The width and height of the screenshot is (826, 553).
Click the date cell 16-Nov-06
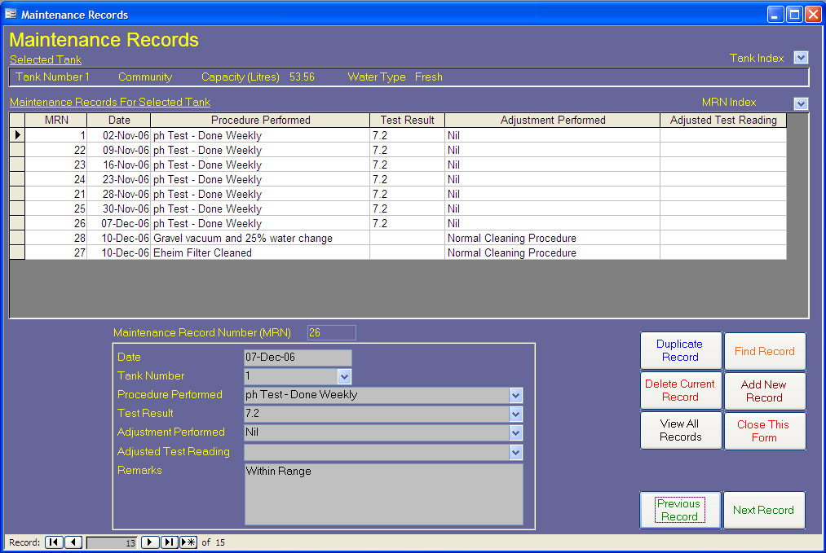pos(119,165)
